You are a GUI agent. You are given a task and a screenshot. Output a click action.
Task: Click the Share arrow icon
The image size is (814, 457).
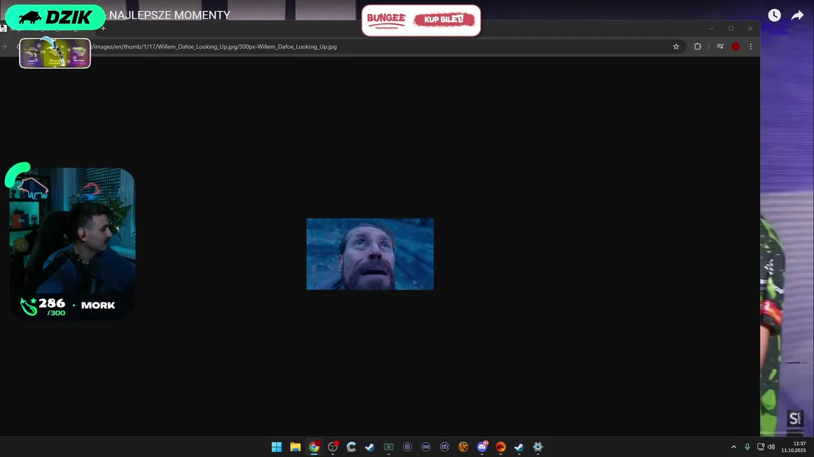click(x=797, y=15)
